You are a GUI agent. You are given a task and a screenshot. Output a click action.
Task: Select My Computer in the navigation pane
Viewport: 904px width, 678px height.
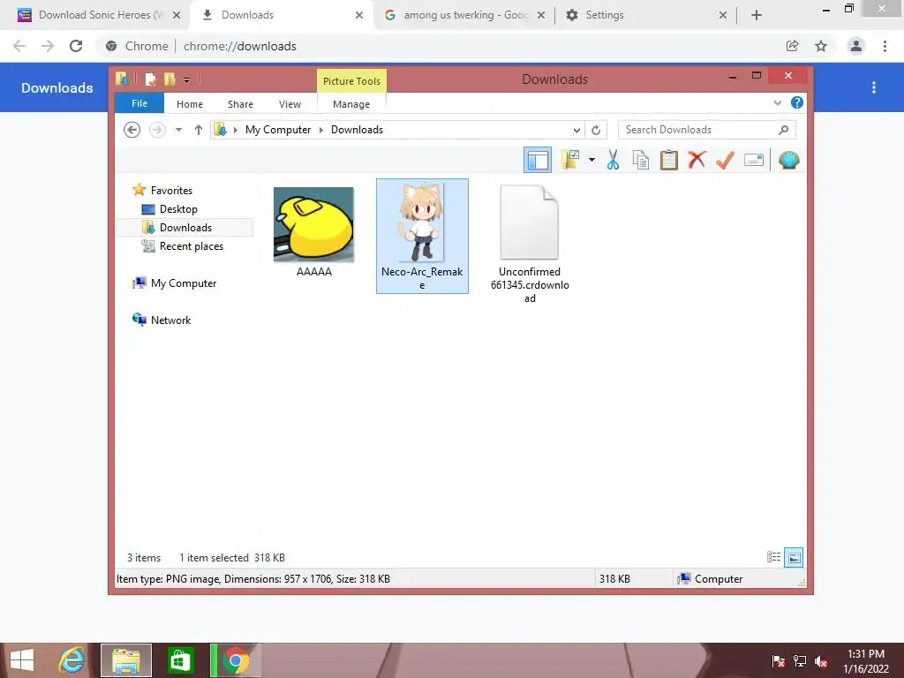point(184,283)
